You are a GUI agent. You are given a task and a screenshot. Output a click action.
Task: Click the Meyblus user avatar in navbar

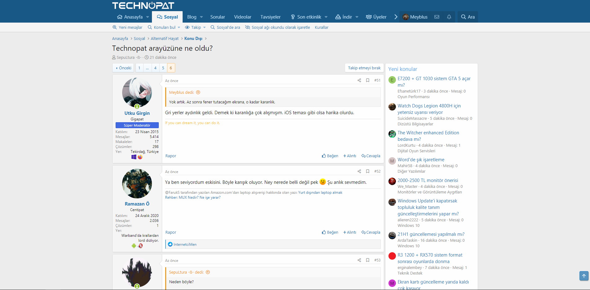pos(406,17)
